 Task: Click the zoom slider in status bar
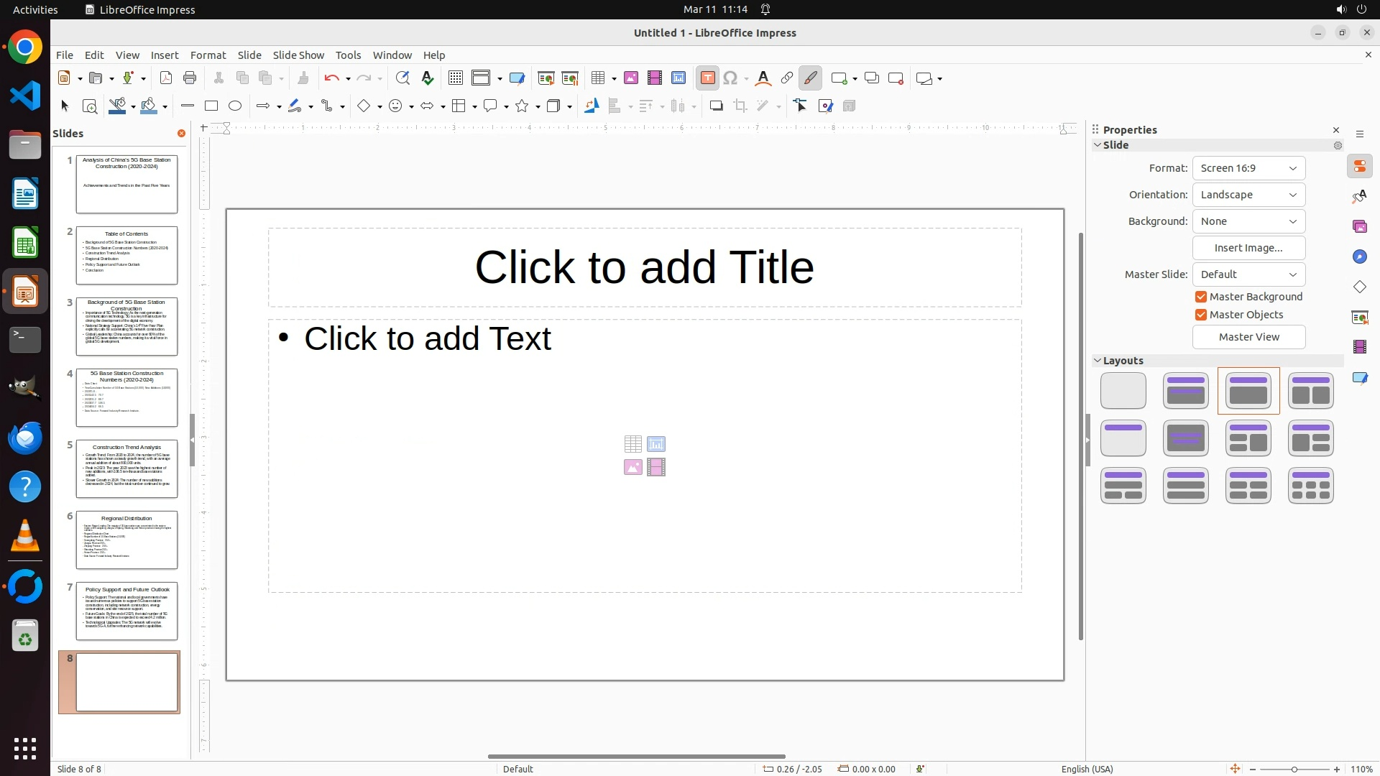click(1294, 770)
